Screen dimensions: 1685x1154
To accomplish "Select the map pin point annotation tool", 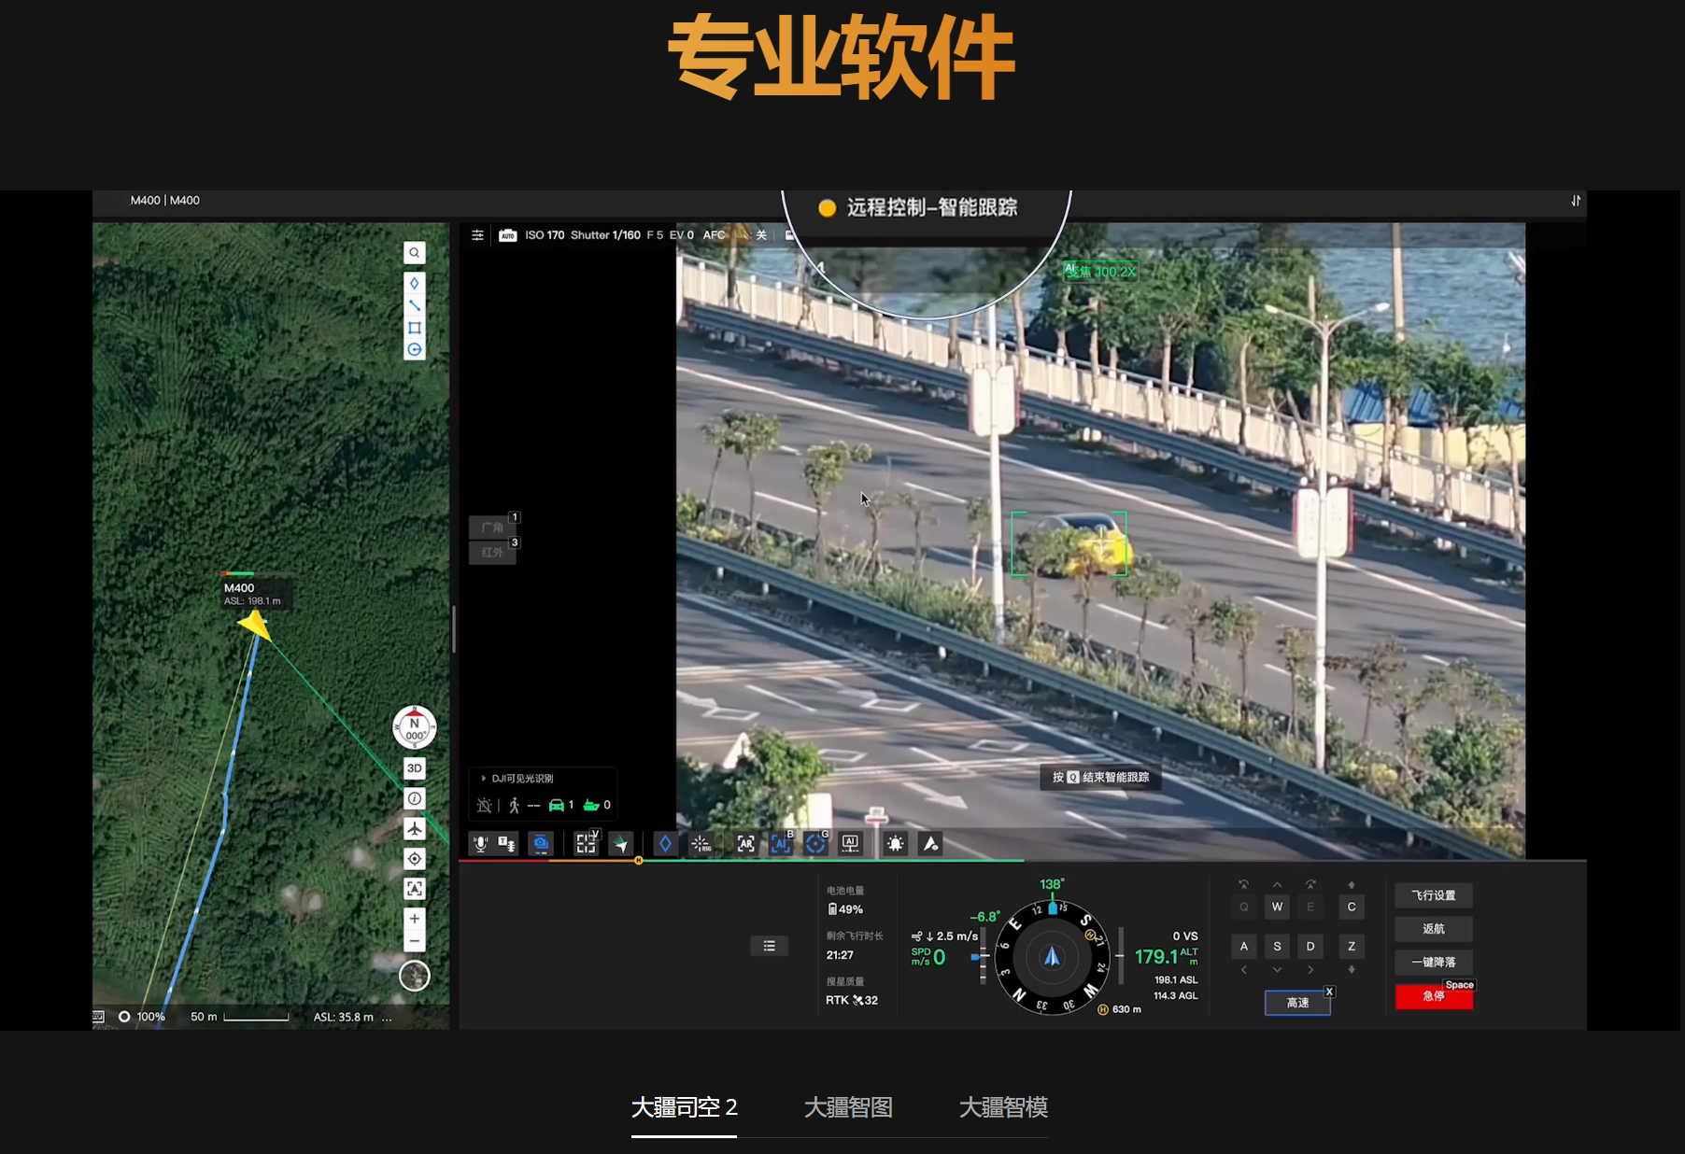I will point(415,283).
